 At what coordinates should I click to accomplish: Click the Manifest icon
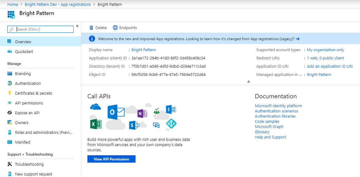(x=10, y=142)
